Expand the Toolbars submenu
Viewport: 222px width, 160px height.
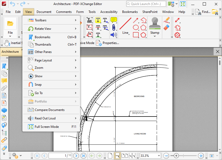[x=51, y=20]
